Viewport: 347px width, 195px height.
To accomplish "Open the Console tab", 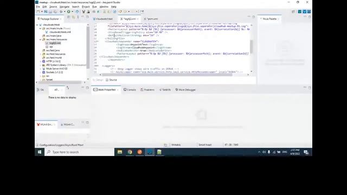I will 130,90.
